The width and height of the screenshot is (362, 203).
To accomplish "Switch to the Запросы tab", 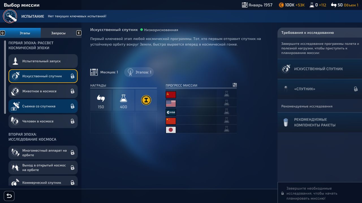I will [58, 33].
